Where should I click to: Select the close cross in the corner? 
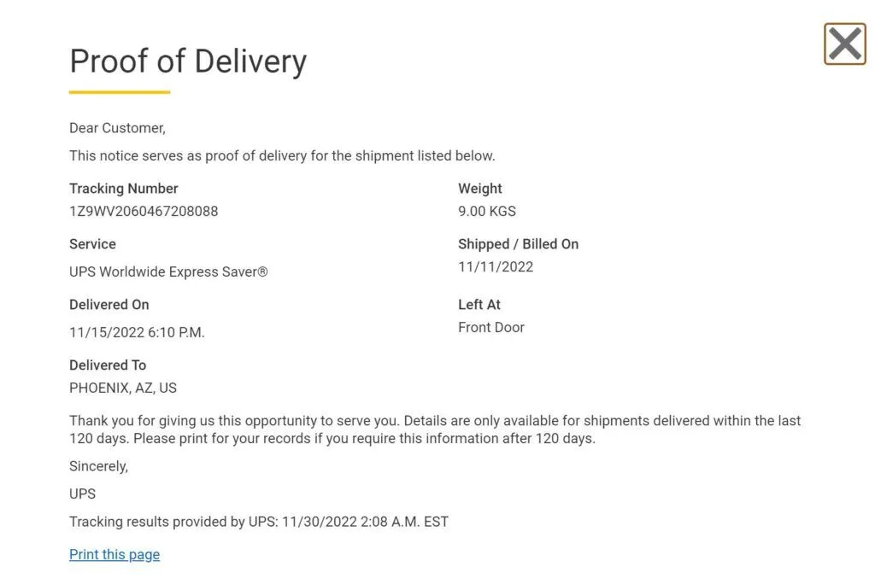coord(844,44)
